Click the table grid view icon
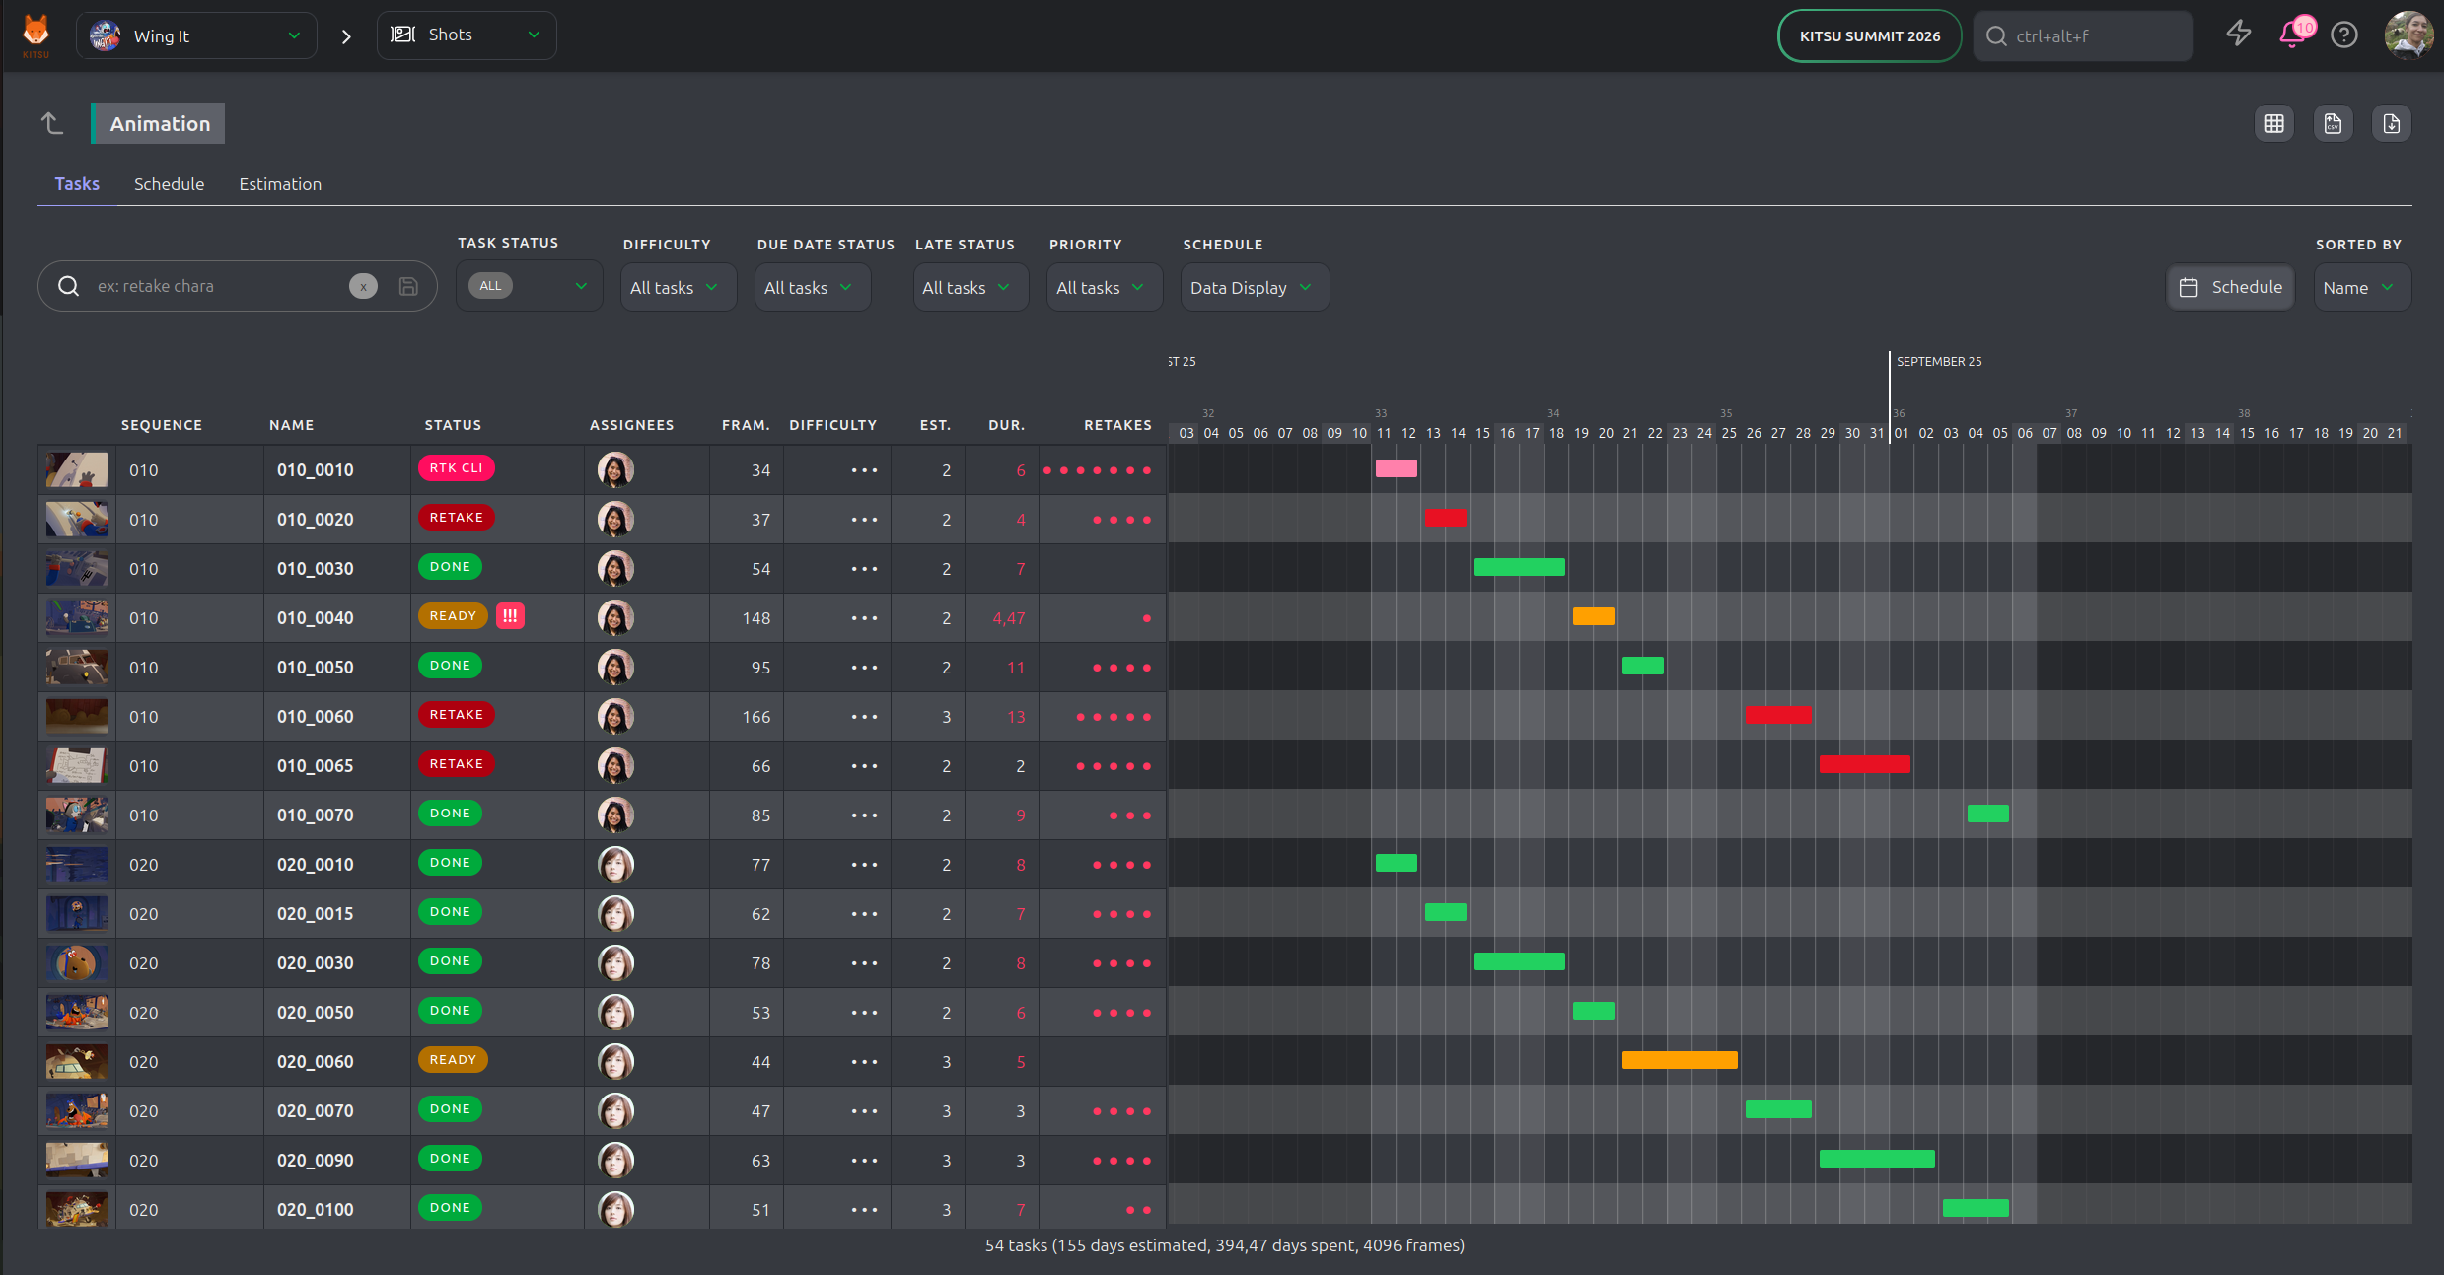Image resolution: width=2444 pixels, height=1275 pixels. tap(2273, 123)
